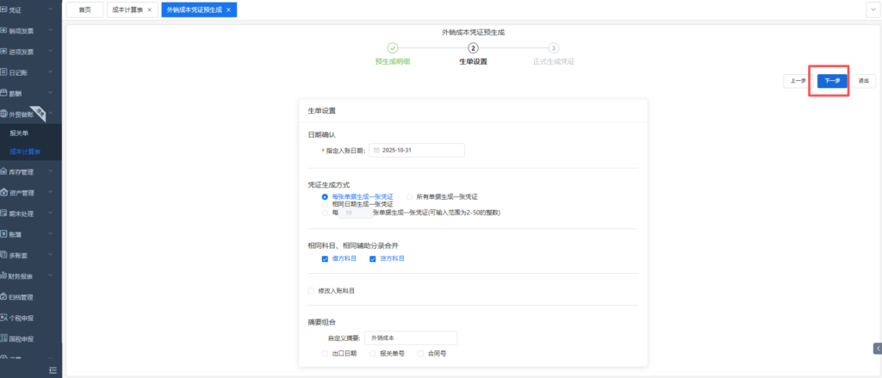Click the 库存管理 sidebar icon
This screenshot has height=378, width=882.
point(4,172)
